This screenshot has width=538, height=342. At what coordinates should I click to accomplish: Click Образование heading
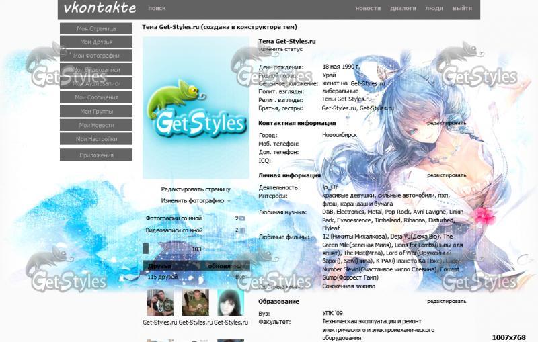coord(278,302)
